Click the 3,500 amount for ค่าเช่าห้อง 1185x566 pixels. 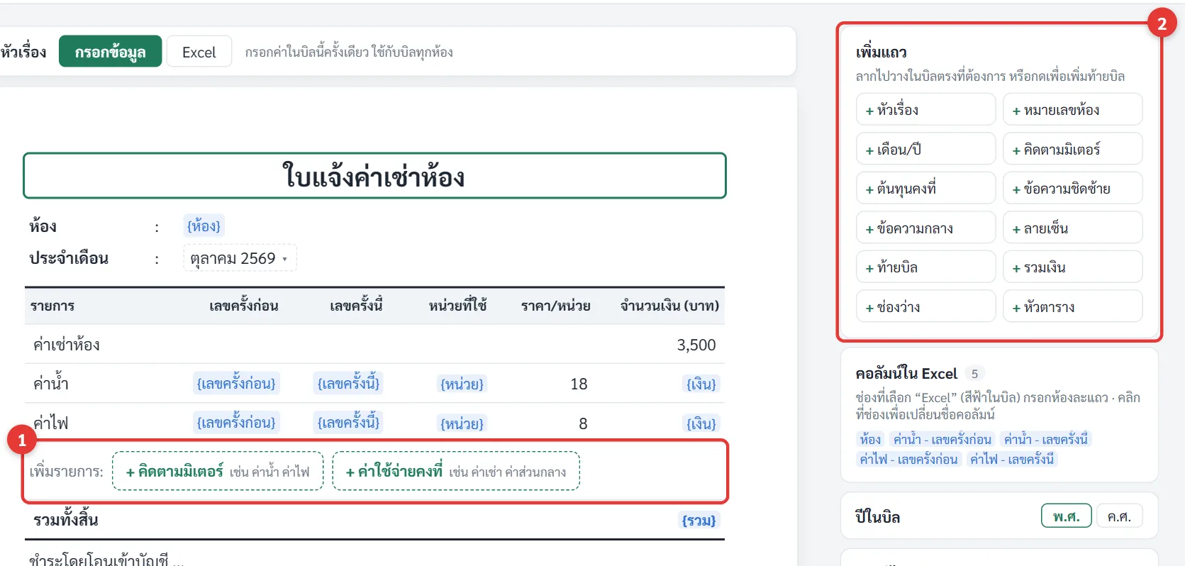click(696, 345)
